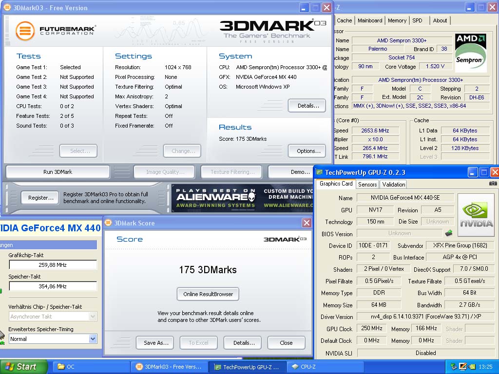Click Save As... in the Score dialog
Viewport: 499px width, 374px height.
tap(155, 342)
